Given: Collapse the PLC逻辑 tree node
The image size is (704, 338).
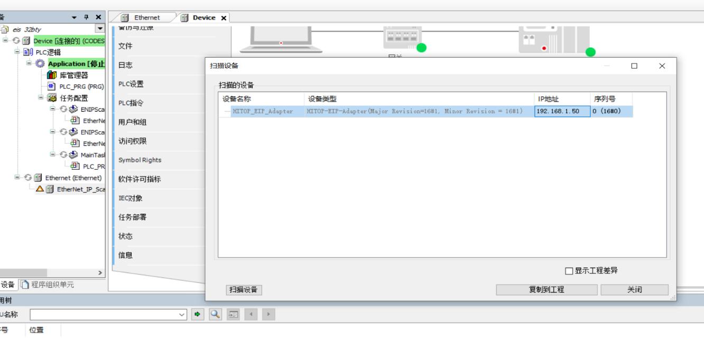Looking at the screenshot, I should pyautogui.click(x=17, y=52).
